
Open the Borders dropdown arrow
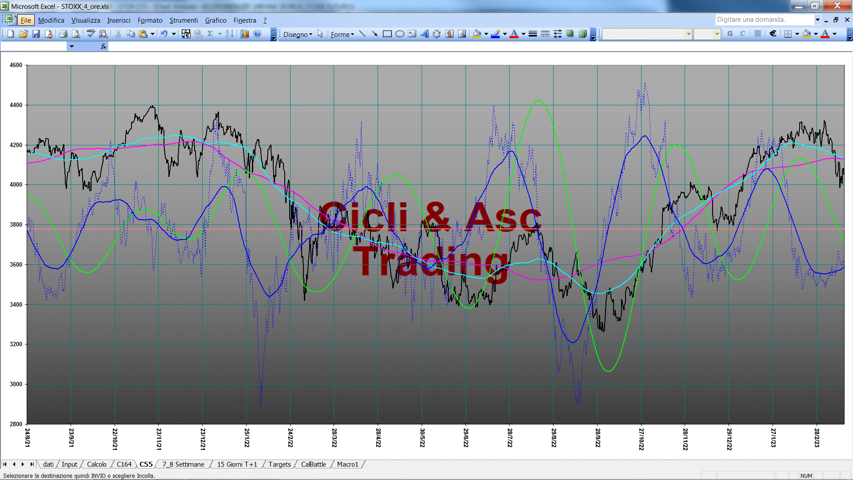pos(797,34)
